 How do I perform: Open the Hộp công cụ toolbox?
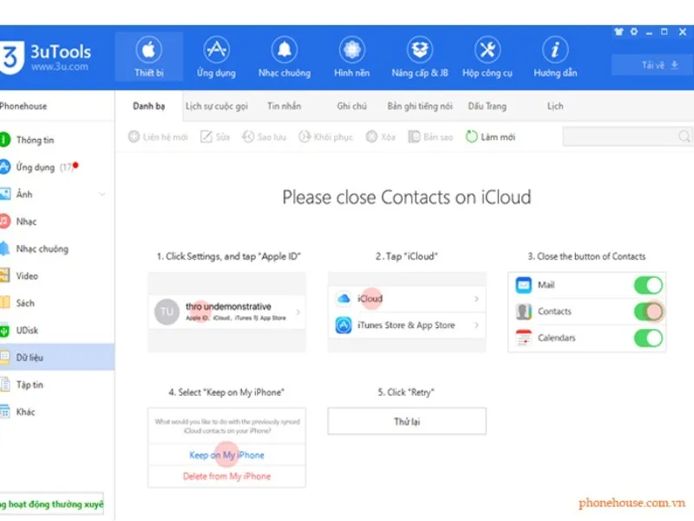(488, 56)
